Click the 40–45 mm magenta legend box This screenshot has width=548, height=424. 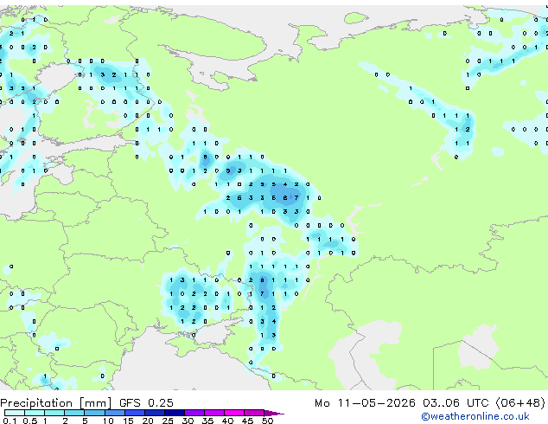[234, 413]
